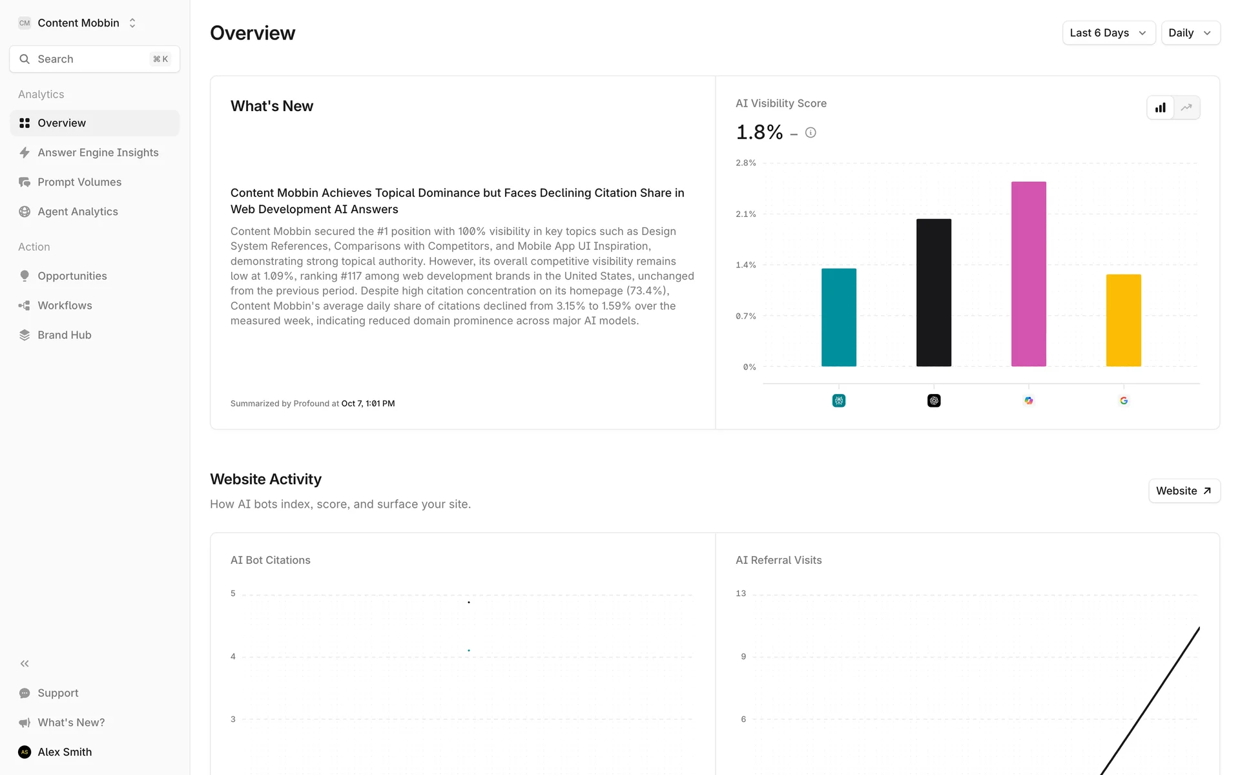Open the Support link
1240x775 pixels.
click(x=57, y=693)
